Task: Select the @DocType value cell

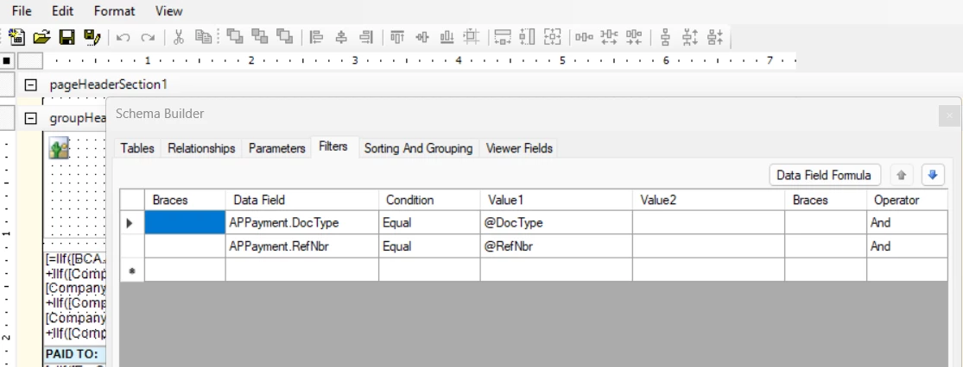Action: 556,223
